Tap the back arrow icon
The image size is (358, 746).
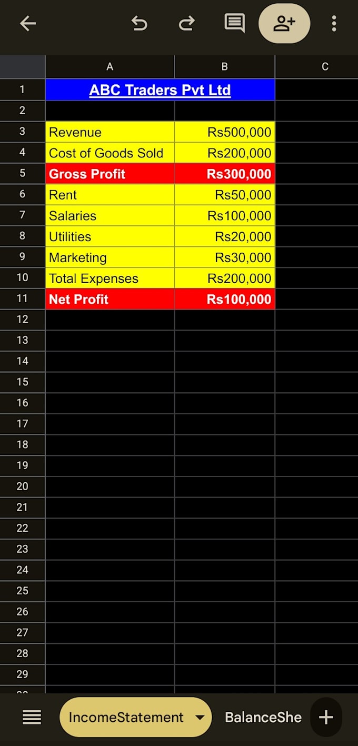tap(28, 23)
